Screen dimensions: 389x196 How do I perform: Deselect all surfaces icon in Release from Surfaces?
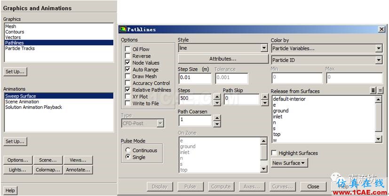point(380,91)
